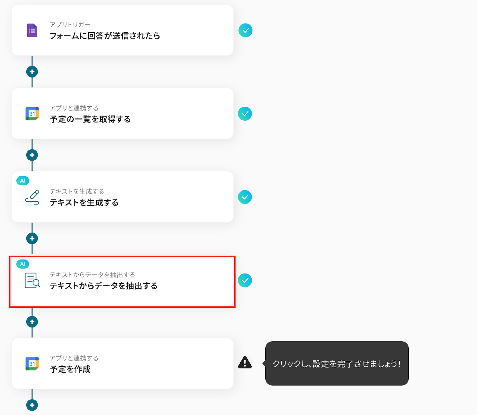
Task: Open the 予定の一覧を取得する step title
Action: (x=90, y=119)
